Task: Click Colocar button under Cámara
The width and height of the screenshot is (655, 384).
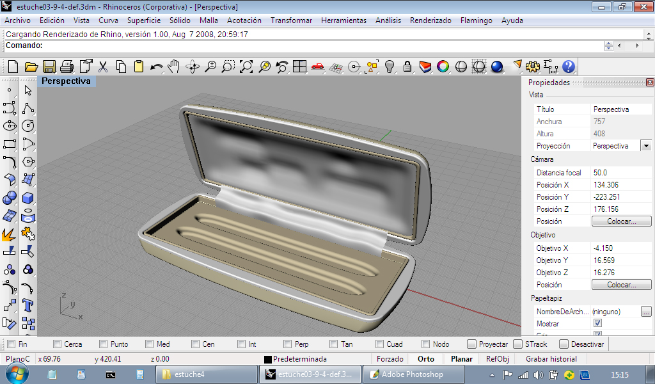Action: [x=621, y=221]
